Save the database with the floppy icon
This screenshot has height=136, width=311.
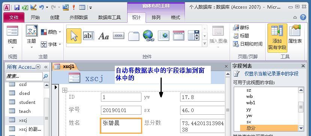[17, 7]
